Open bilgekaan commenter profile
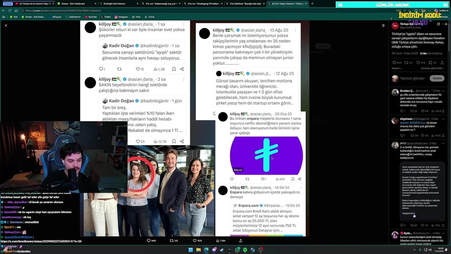 406,119
